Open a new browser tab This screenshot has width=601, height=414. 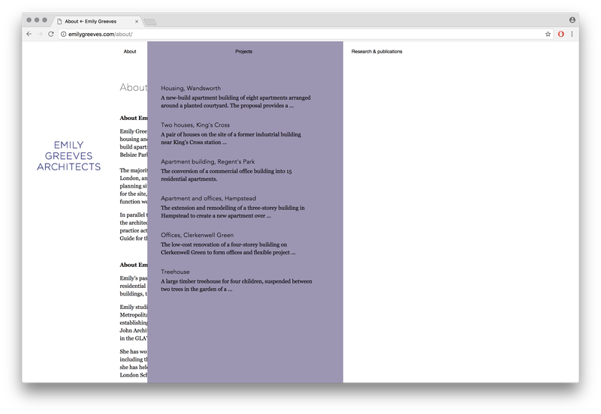point(149,22)
